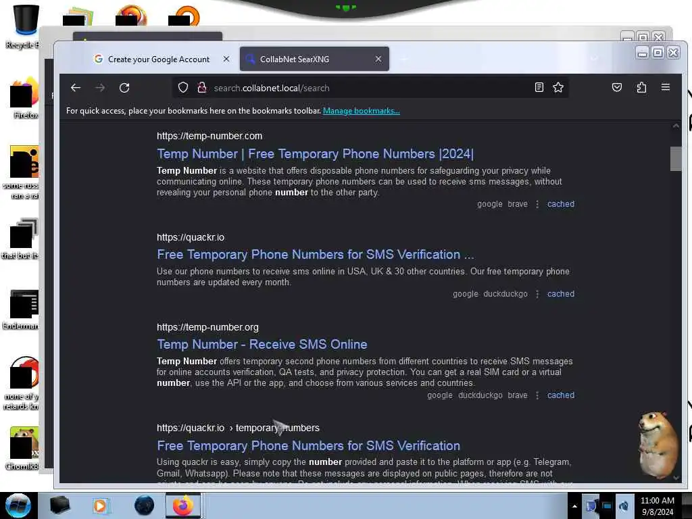Image resolution: width=692 pixels, height=519 pixels.
Task: Click the volume speaker tray icon
Action: [x=624, y=506]
